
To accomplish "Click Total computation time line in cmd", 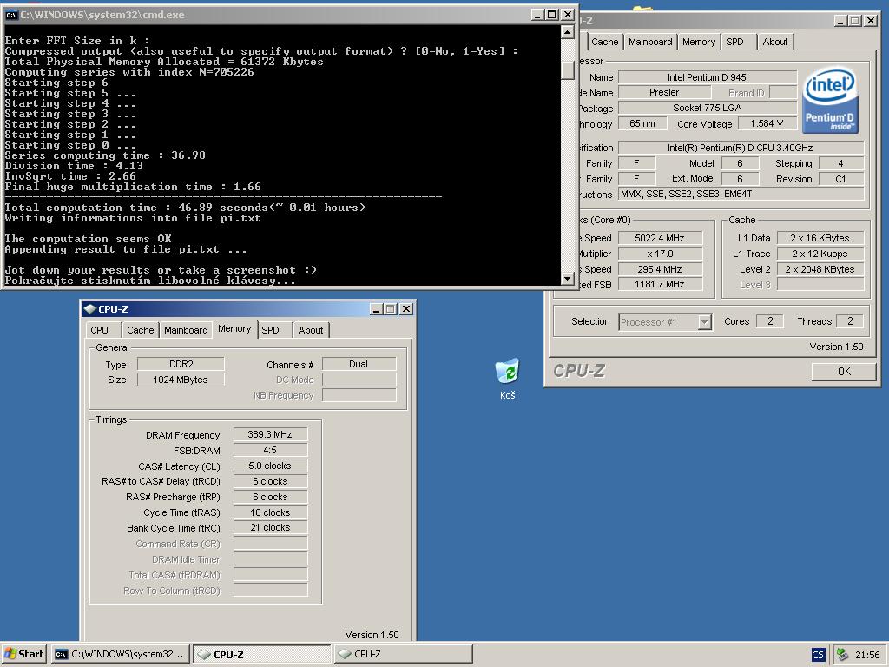I will click(185, 208).
